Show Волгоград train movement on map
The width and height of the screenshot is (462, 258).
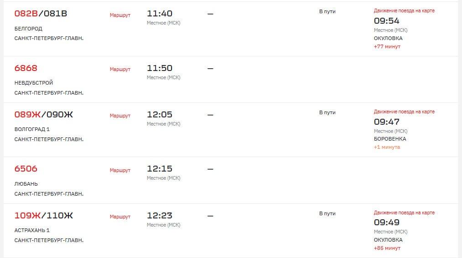click(404, 111)
